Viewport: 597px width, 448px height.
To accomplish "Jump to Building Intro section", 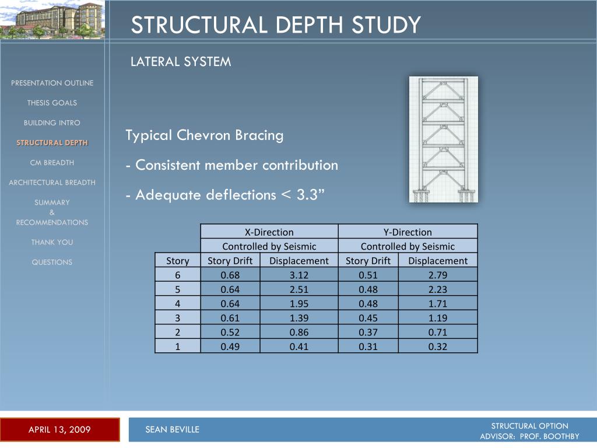I will coord(52,123).
